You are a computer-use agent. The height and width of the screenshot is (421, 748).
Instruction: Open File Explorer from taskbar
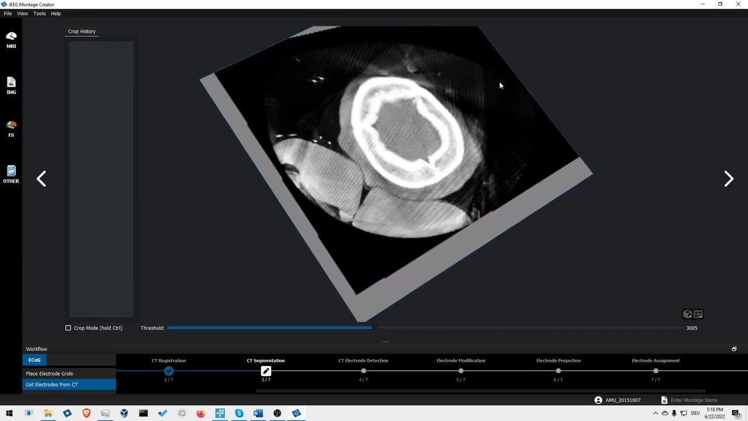[48, 413]
